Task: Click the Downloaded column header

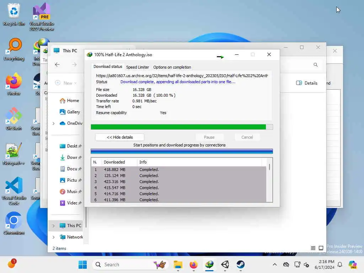Action: 119,162
